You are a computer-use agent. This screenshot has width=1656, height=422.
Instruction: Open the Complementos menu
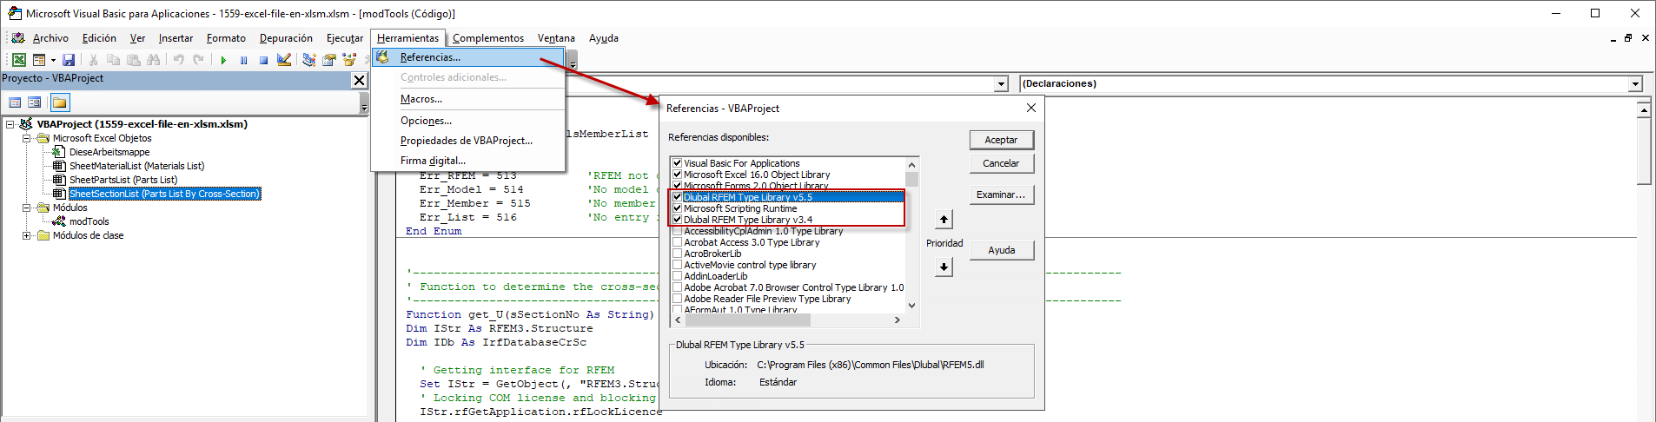coord(488,38)
